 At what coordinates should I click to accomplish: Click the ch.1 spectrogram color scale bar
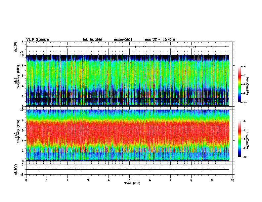pos(240,84)
